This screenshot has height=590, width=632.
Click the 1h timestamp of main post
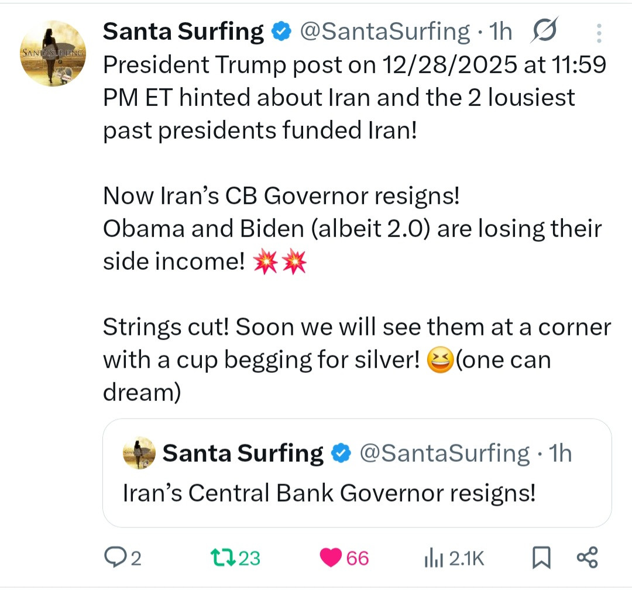499,32
